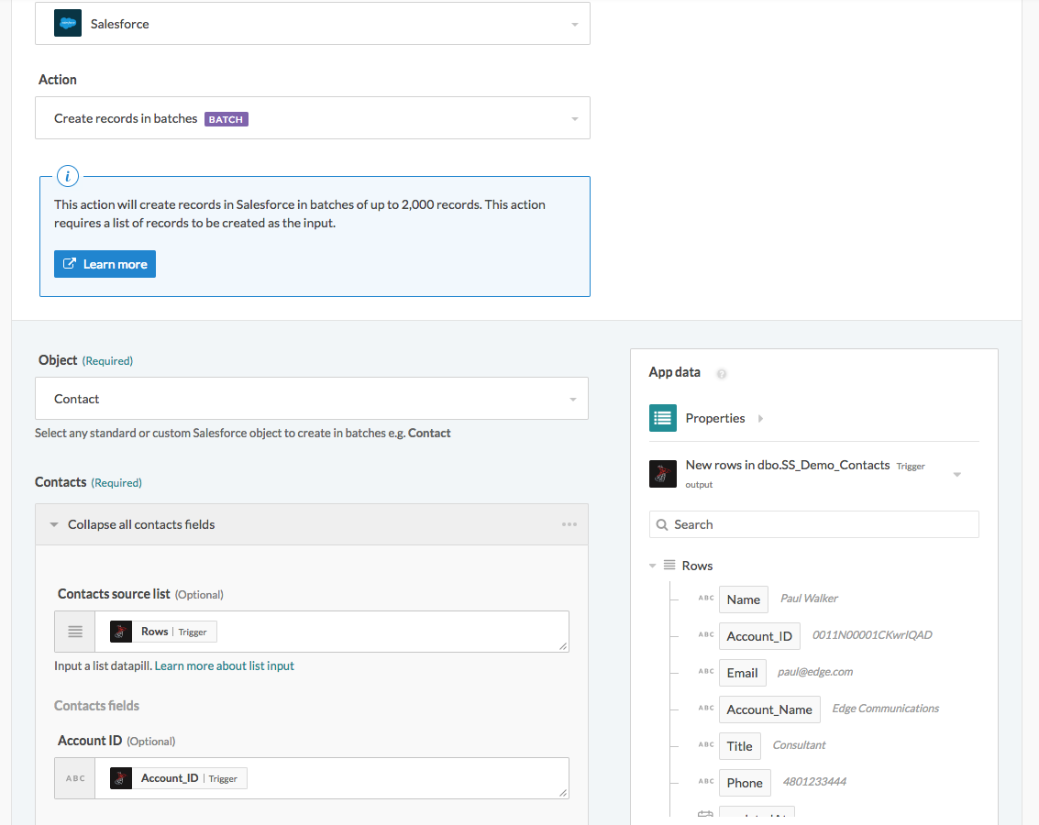Click the Search field in App data
Viewport: 1039px width, 825px height.
(813, 523)
